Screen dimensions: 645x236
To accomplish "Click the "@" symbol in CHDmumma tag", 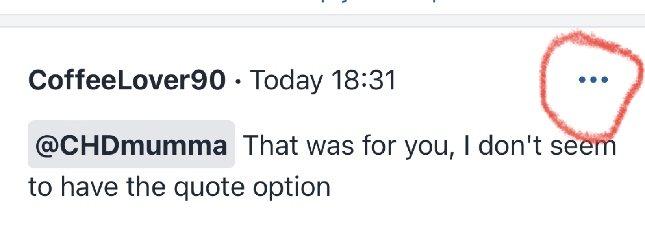I will click(x=47, y=146).
